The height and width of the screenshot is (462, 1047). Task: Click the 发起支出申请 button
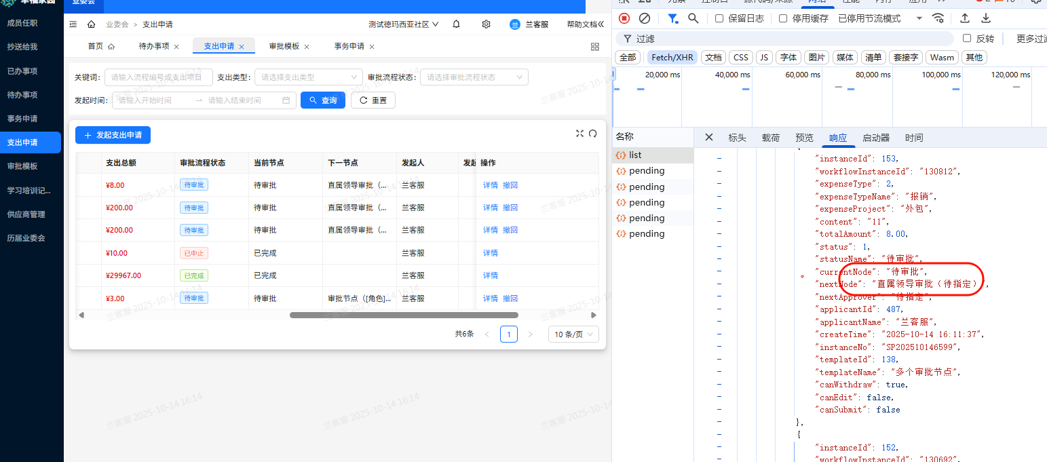(113, 135)
